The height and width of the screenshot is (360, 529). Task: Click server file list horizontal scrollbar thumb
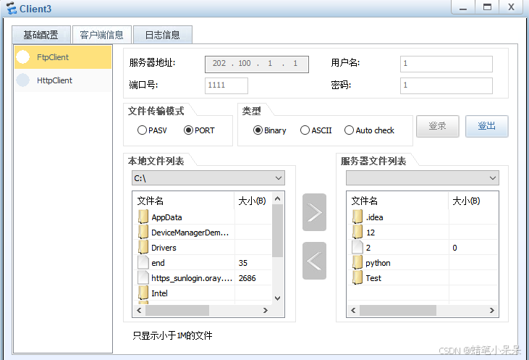(398, 310)
